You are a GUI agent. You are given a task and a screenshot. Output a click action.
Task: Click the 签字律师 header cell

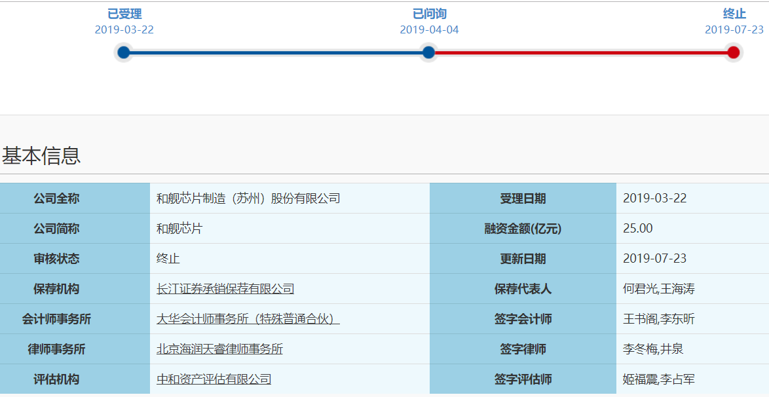tap(523, 349)
